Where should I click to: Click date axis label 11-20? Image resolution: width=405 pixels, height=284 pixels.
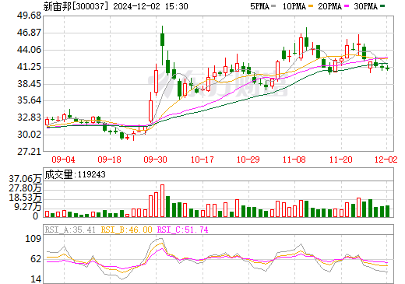[x=341, y=160]
